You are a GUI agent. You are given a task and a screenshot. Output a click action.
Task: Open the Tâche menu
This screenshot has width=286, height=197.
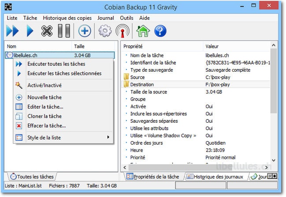tap(30, 18)
